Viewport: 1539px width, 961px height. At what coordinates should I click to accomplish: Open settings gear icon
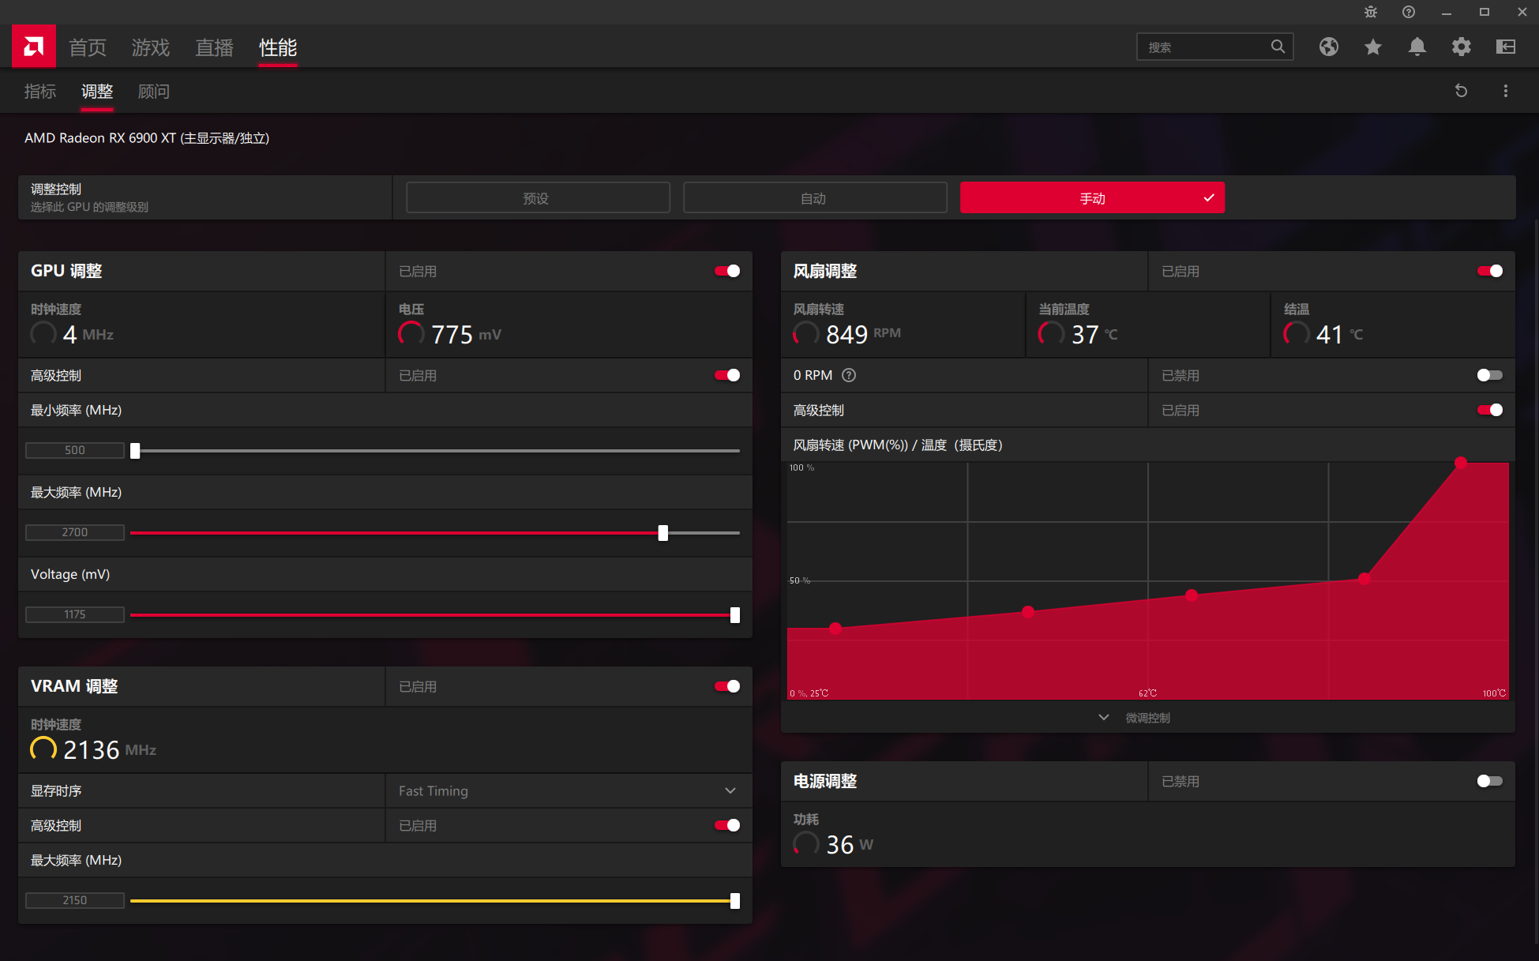[x=1461, y=47]
